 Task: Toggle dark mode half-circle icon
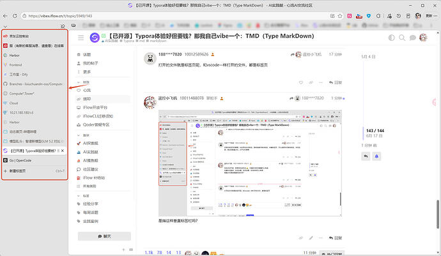pyautogui.click(x=392, y=38)
